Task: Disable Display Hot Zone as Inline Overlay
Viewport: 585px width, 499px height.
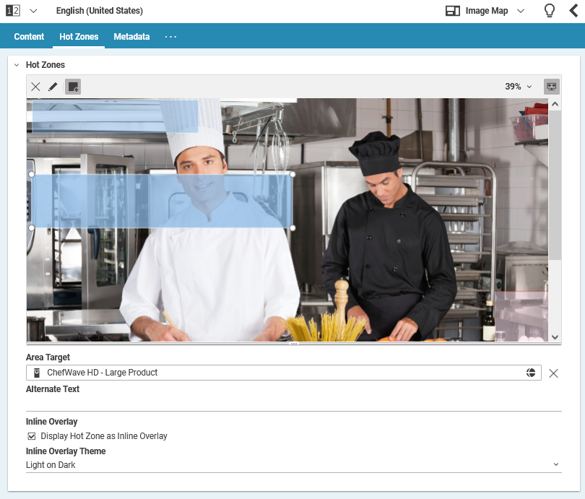Action: pos(30,435)
